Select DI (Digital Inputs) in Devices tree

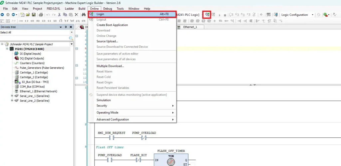coord(30,54)
